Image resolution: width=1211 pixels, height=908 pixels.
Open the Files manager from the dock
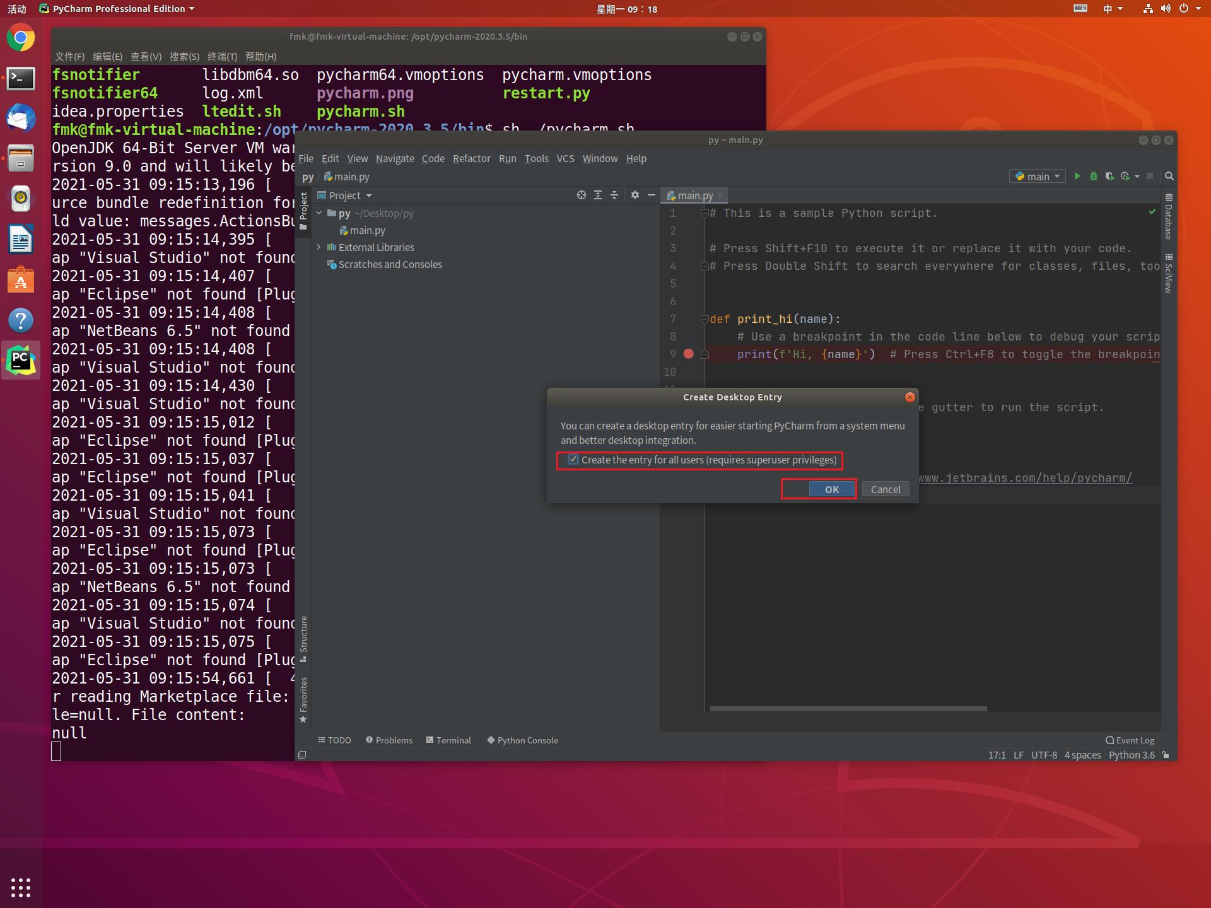[21, 158]
